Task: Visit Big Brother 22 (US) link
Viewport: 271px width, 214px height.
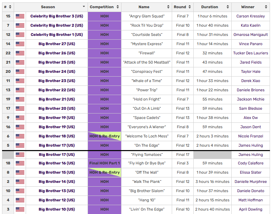Action: pos(57,90)
